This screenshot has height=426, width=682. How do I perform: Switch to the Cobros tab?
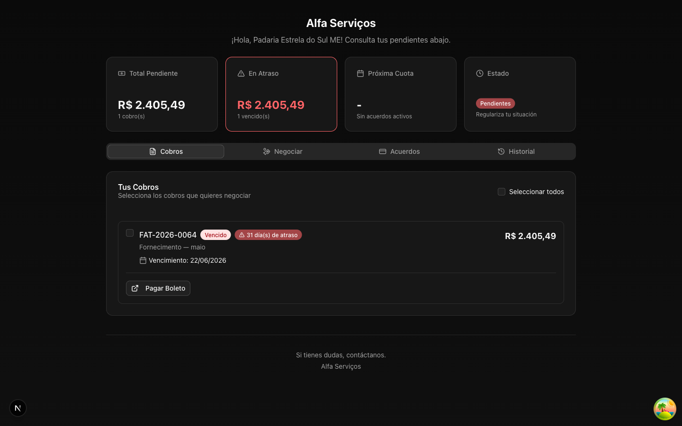pyautogui.click(x=166, y=151)
